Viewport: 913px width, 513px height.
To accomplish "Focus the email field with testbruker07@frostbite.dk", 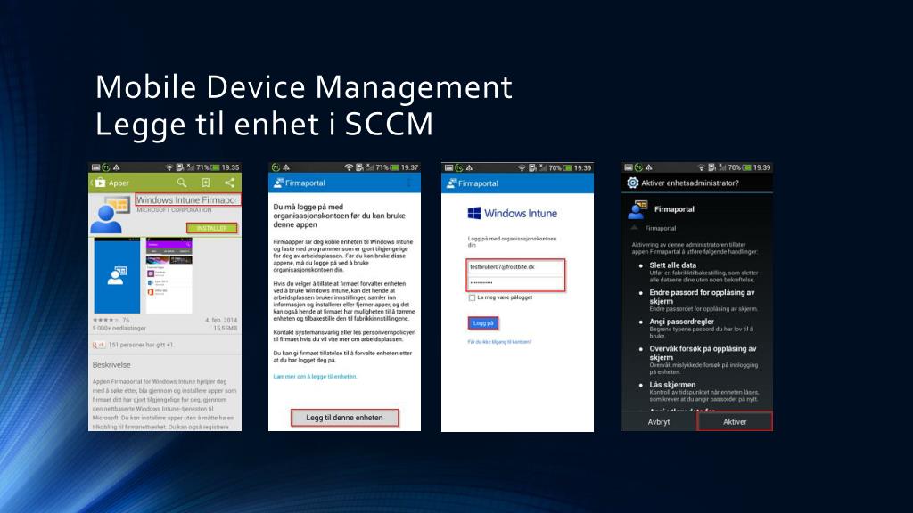I will click(x=515, y=267).
